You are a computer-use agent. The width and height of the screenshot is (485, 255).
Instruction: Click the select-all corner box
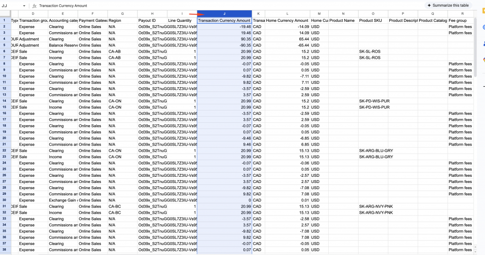(4, 14)
